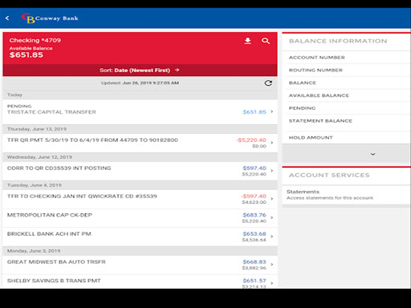Select TFR QR PMT transaction row
411x308 pixels.
[140, 143]
